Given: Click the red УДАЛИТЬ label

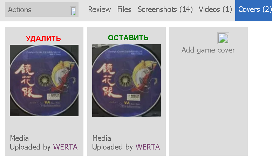Looking at the screenshot, I should [x=43, y=38].
